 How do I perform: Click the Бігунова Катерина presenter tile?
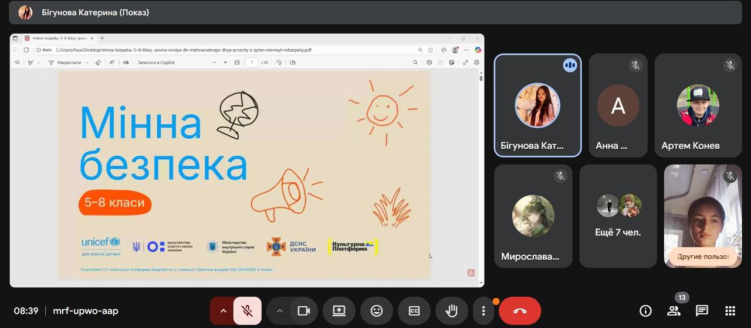(x=537, y=105)
